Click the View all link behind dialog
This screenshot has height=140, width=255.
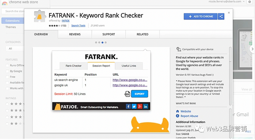[247, 89]
